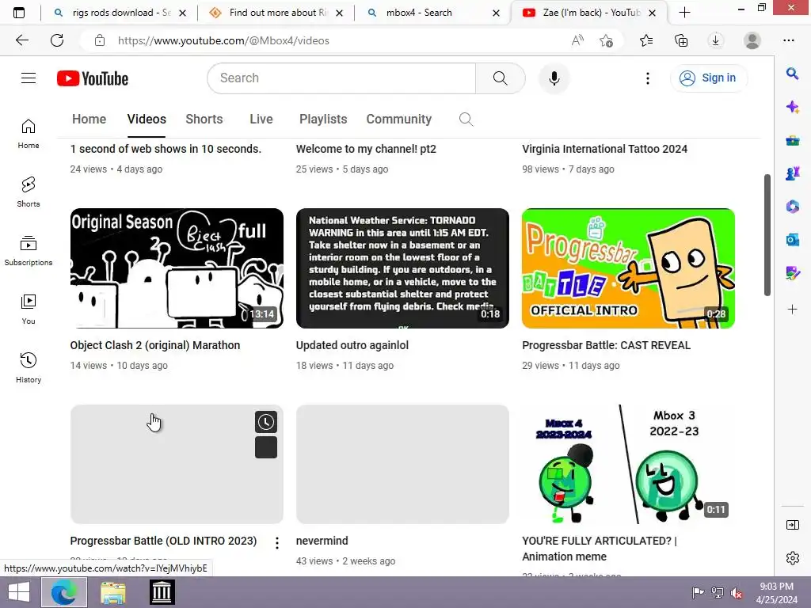Switch to rigs rods download tab
This screenshot has width=811, height=608.
[120, 13]
